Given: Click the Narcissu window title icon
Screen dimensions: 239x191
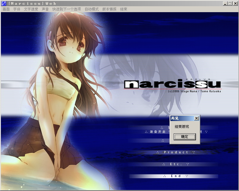Looking at the screenshot, I should click(x=4, y=3).
